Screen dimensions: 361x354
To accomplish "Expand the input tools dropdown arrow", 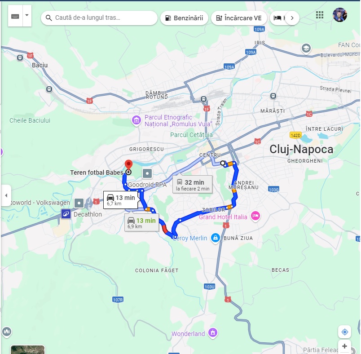I will coord(27,15).
